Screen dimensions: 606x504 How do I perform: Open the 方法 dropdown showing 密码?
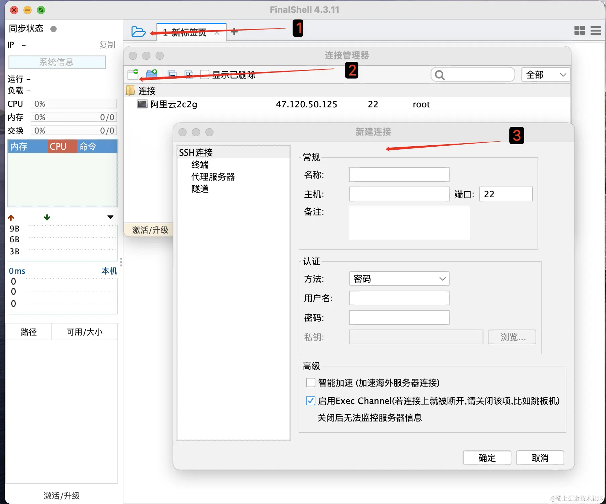(x=399, y=279)
